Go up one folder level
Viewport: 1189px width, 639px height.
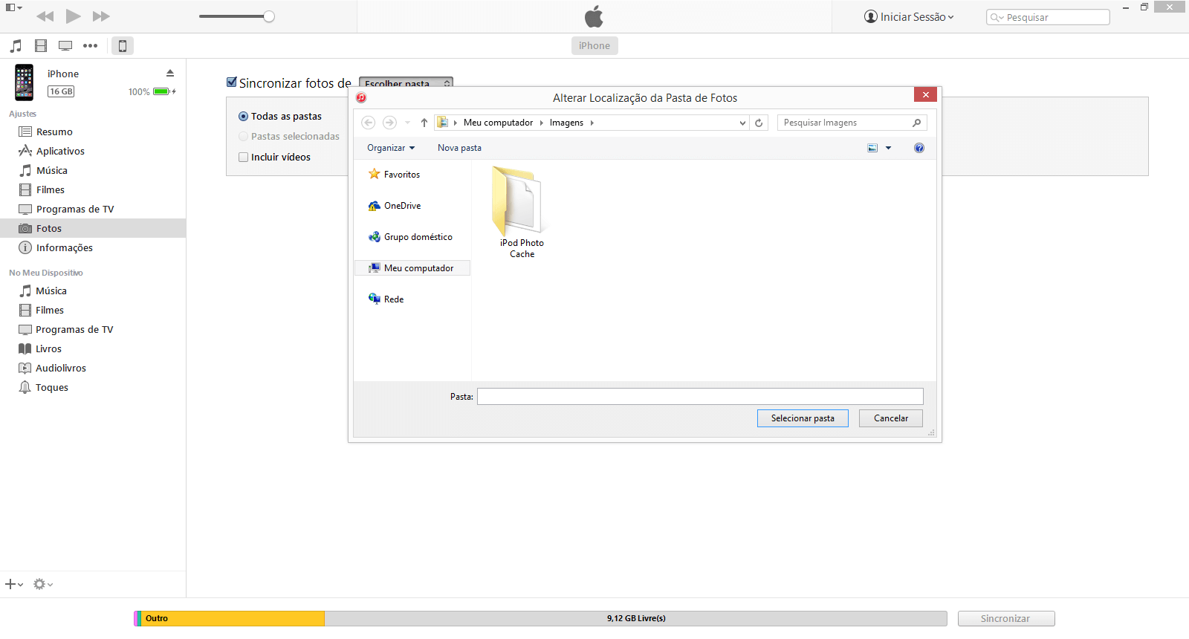pyautogui.click(x=424, y=123)
